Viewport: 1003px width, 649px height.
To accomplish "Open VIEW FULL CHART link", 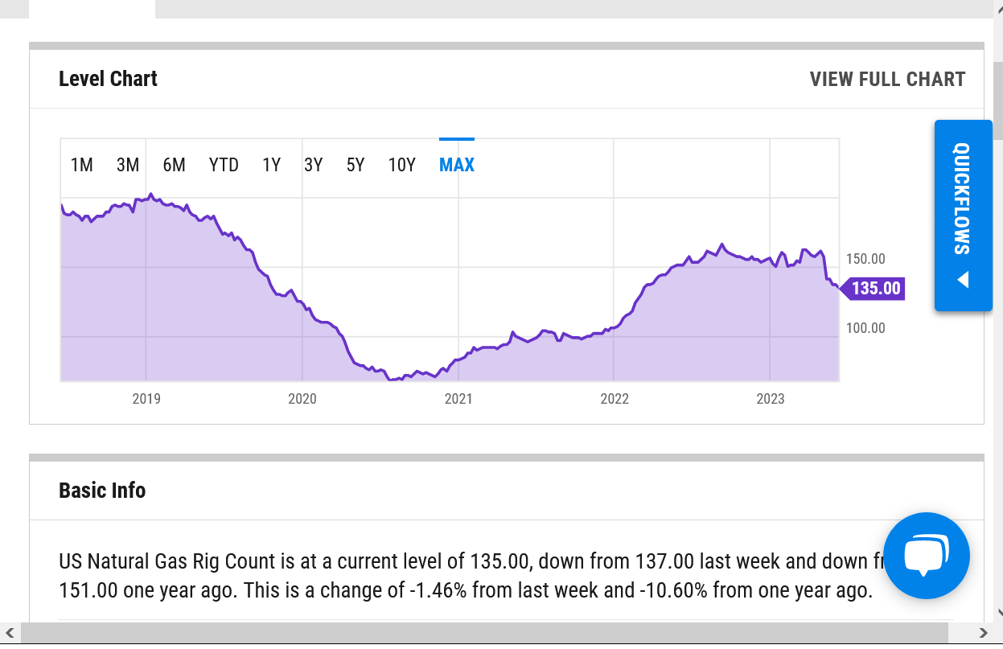I will pyautogui.click(x=887, y=79).
